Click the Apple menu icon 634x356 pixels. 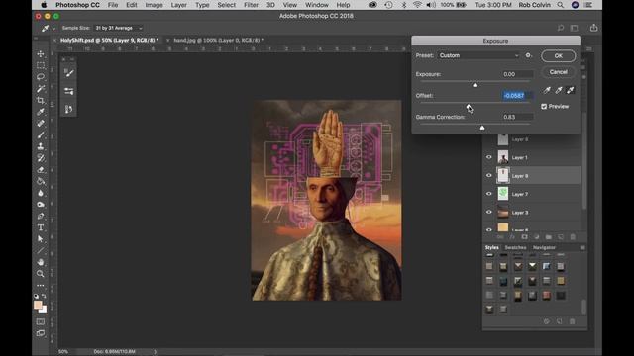click(44, 5)
